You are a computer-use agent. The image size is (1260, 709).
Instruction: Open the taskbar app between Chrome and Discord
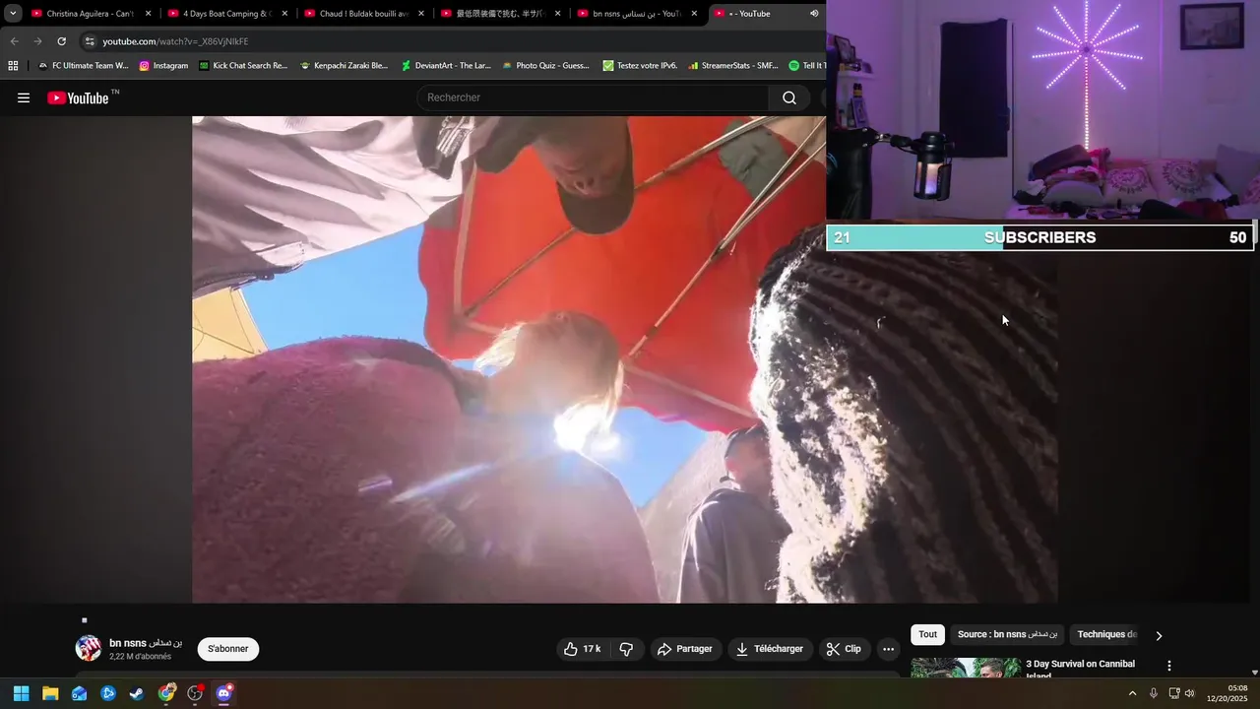coord(195,693)
